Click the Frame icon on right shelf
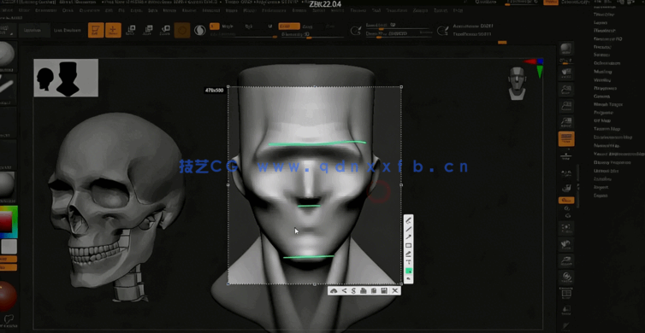645x333 pixels. point(566,228)
